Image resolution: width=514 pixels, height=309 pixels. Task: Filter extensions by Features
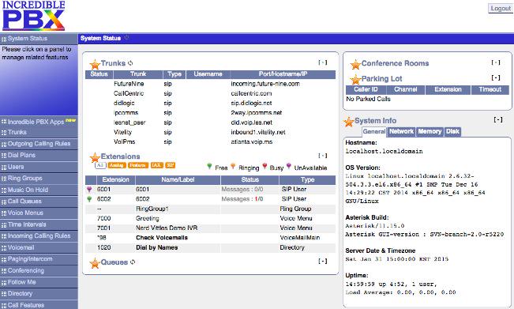point(138,165)
